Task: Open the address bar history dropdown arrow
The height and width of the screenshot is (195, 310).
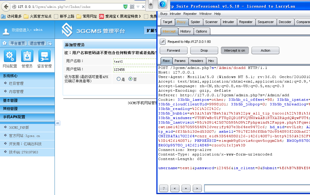Action: 138,7
